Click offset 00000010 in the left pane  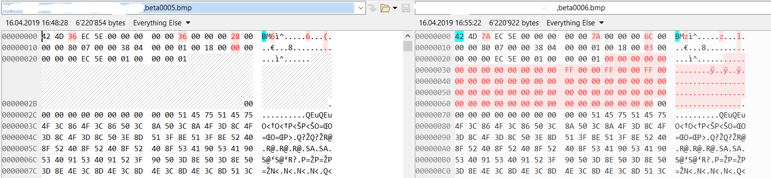pyautogui.click(x=20, y=48)
